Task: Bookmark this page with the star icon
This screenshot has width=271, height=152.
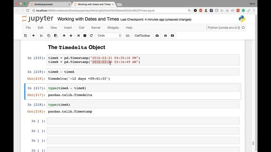Action: pos(227,11)
